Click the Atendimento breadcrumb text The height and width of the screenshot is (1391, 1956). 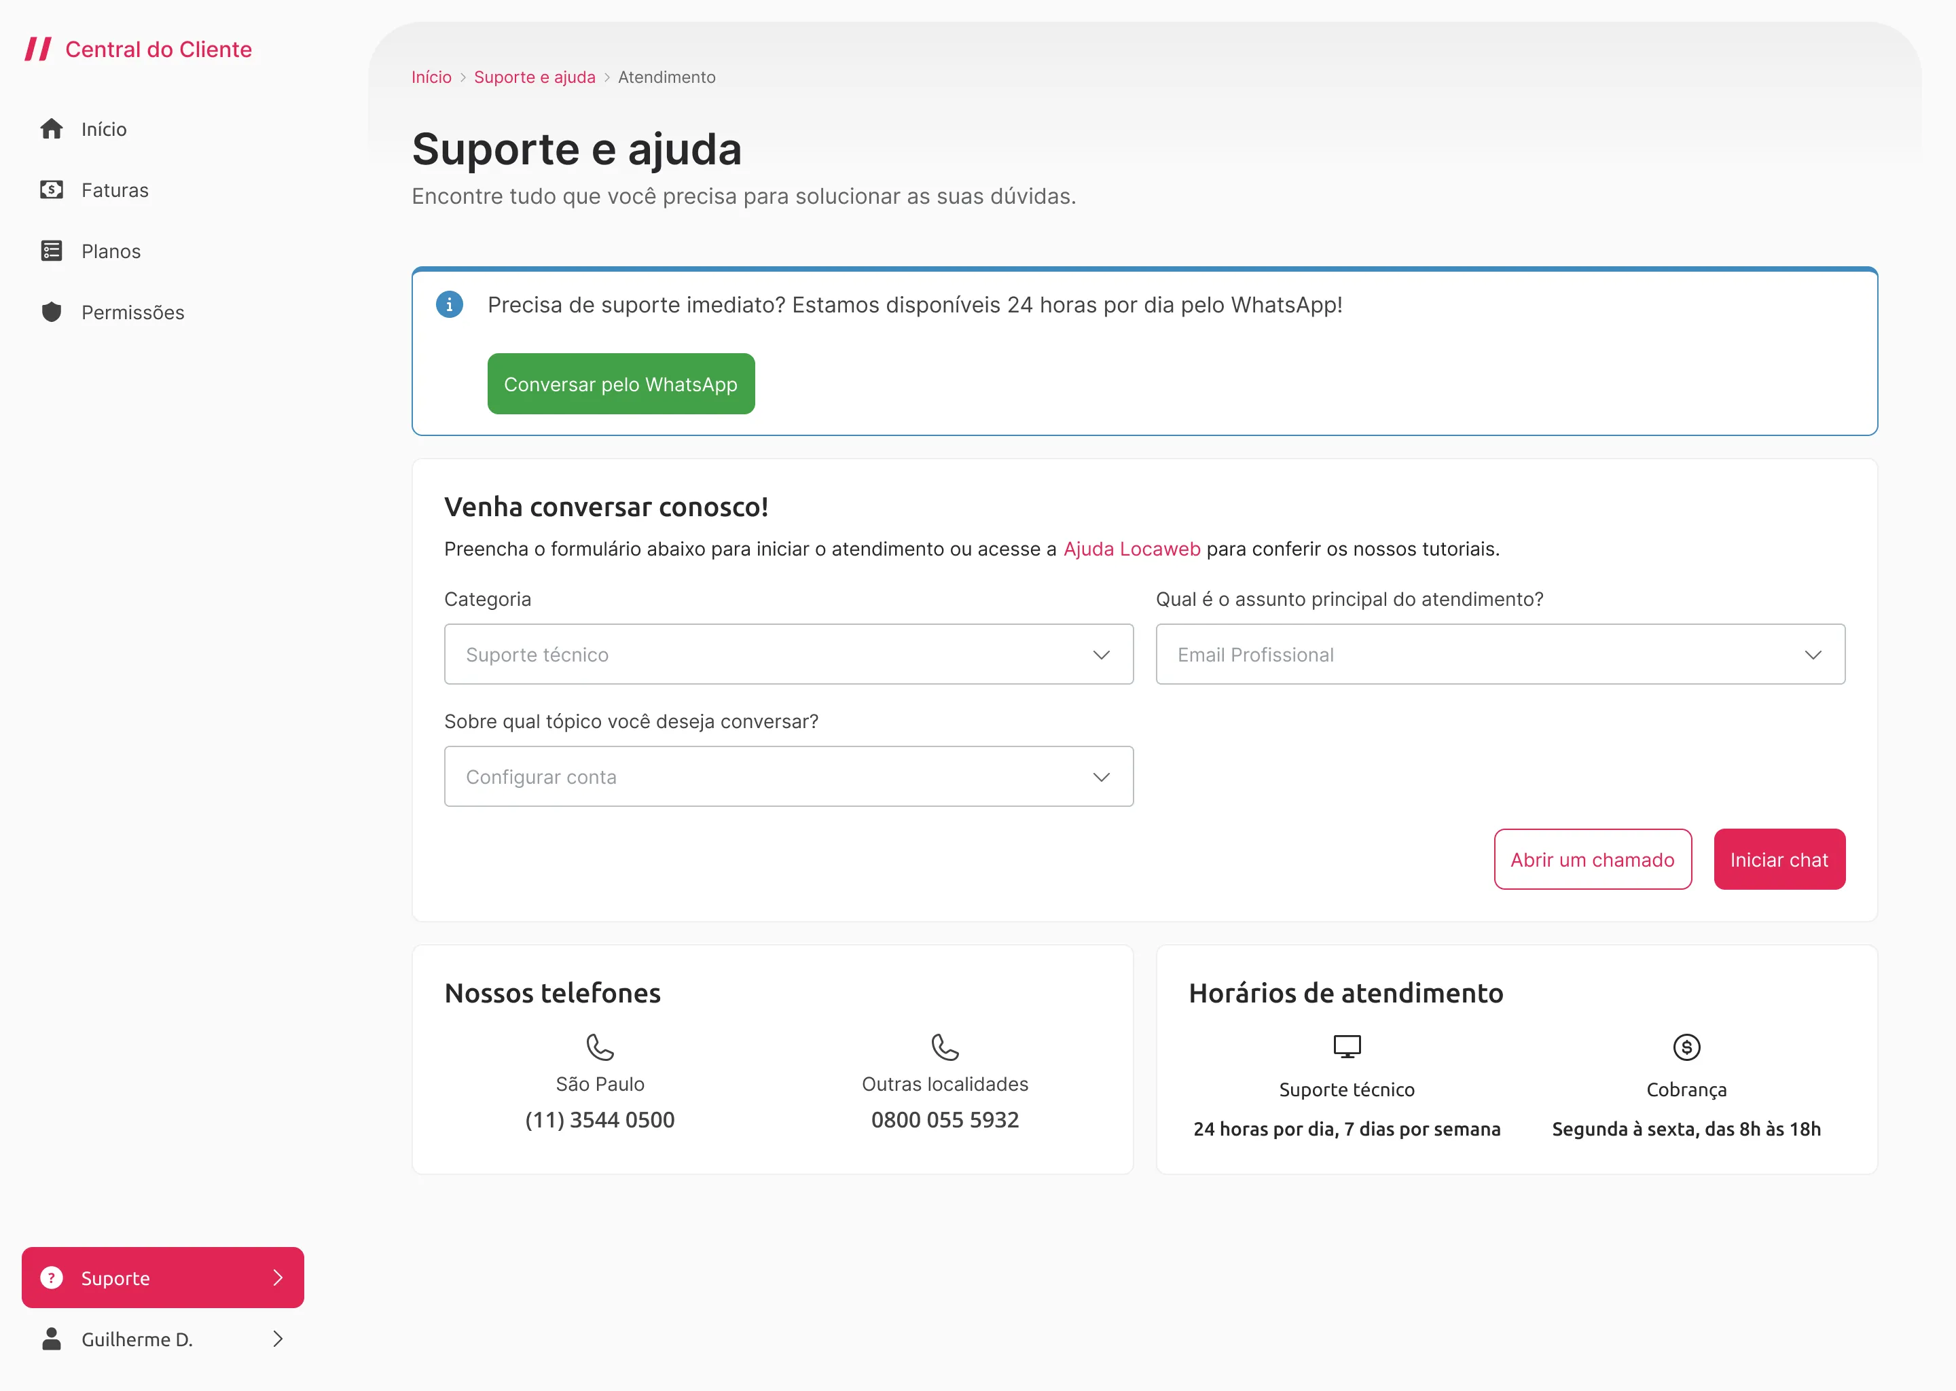tap(667, 77)
